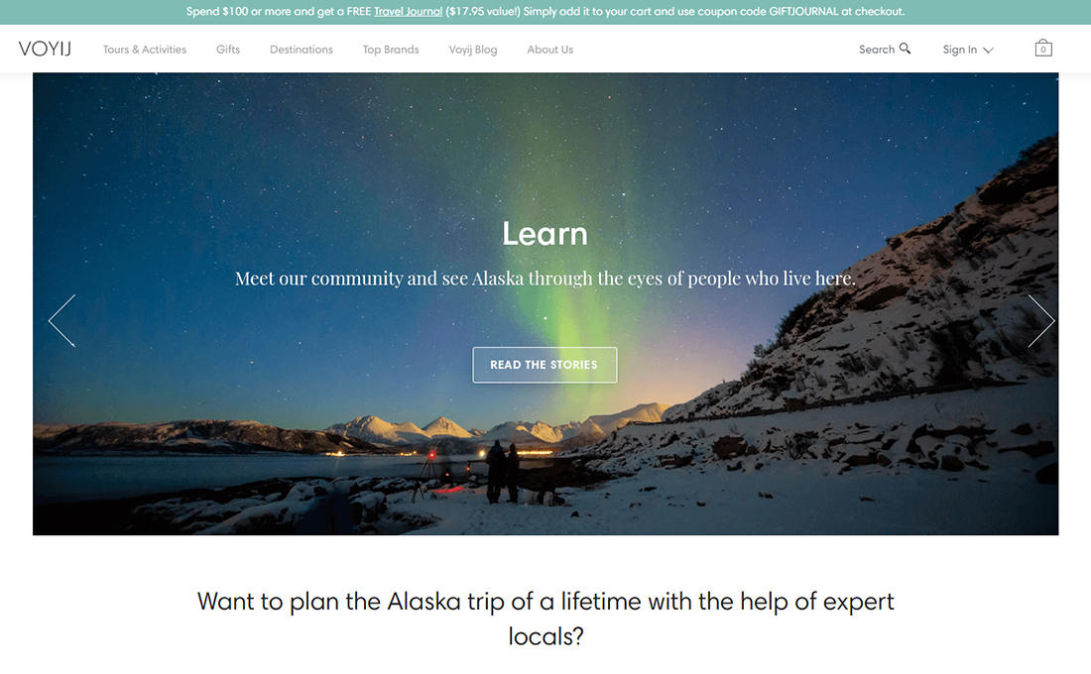Expand the Sign In dropdown chevron
The width and height of the screenshot is (1091, 674).
click(x=988, y=51)
